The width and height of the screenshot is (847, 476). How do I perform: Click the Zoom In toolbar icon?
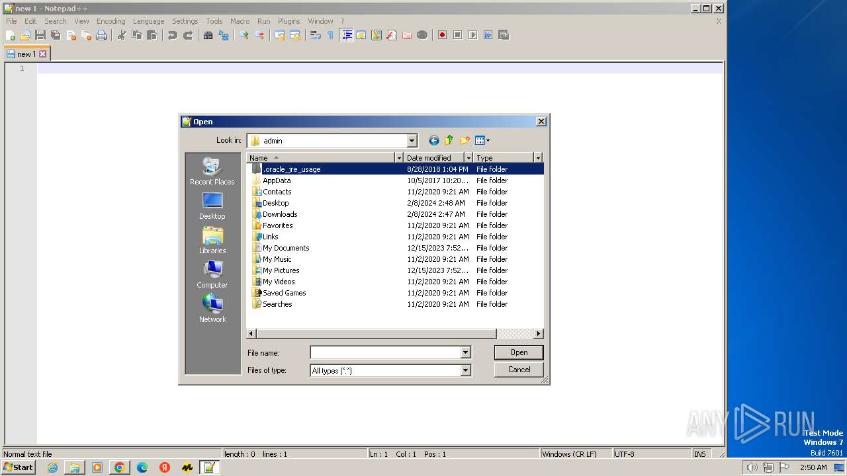(244, 35)
